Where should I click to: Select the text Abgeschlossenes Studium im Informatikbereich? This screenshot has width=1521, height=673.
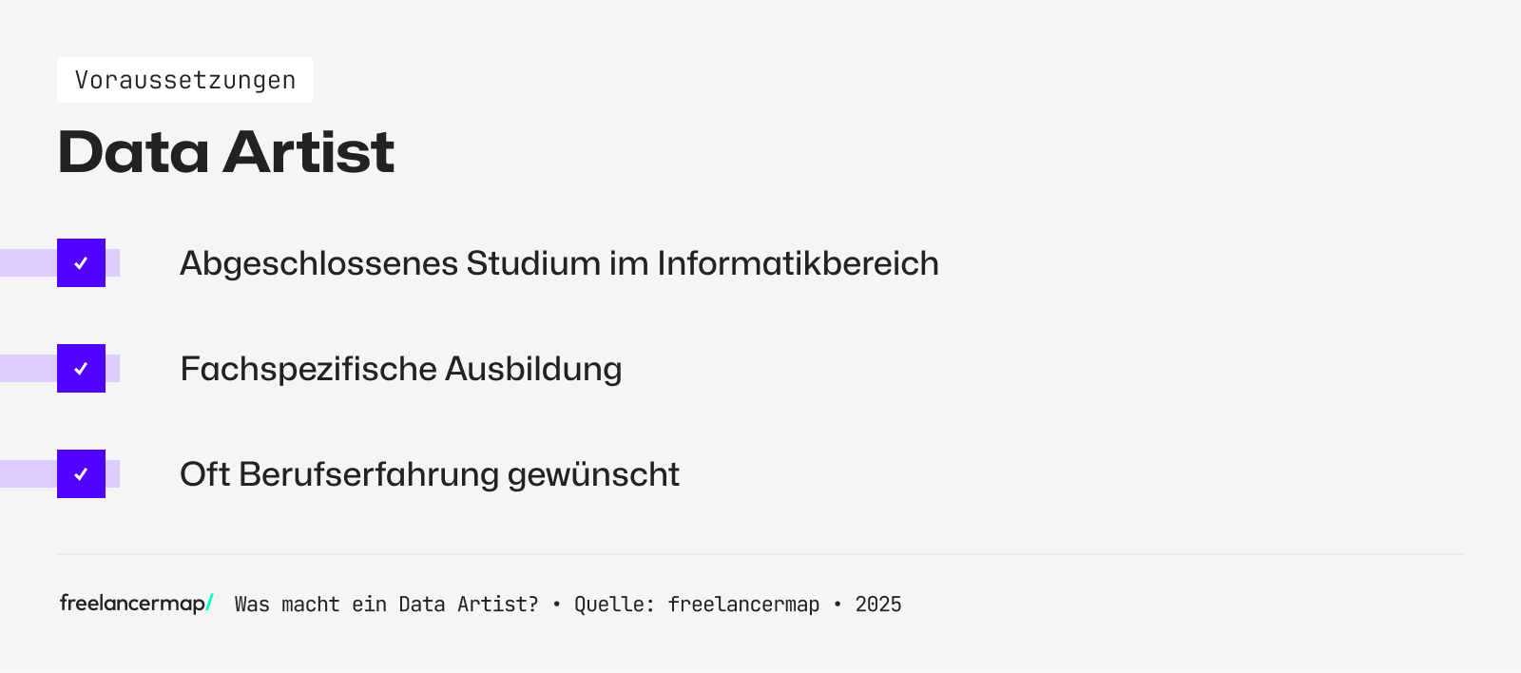click(559, 263)
